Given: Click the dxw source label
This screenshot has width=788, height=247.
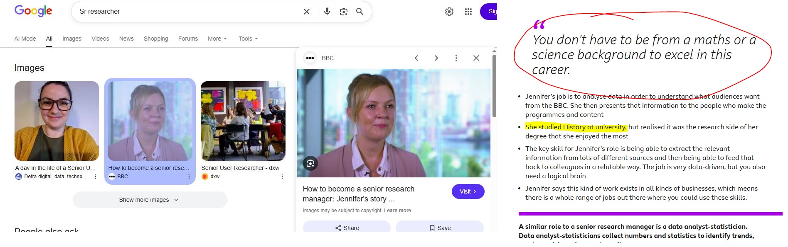Looking at the screenshot, I should 215,177.
